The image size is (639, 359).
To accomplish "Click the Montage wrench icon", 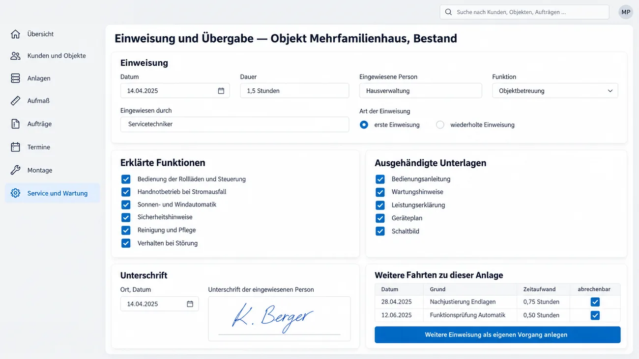I will coord(15,170).
